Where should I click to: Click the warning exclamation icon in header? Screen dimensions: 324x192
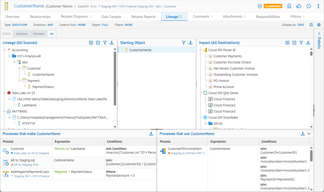(309, 6)
